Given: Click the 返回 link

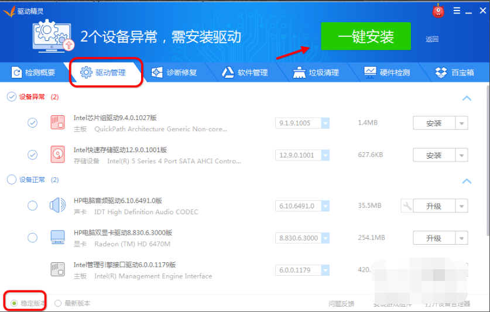Looking at the screenshot, I should point(432,39).
